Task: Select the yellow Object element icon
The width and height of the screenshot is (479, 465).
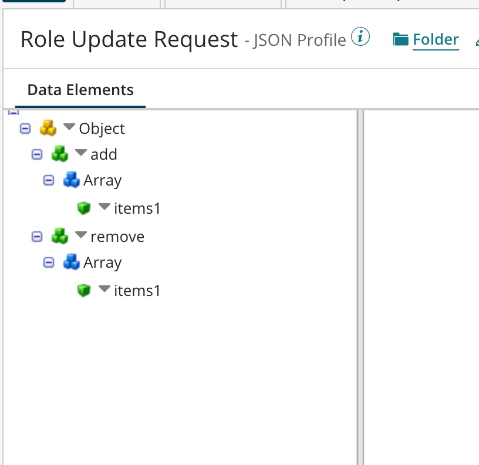Action: [x=48, y=128]
